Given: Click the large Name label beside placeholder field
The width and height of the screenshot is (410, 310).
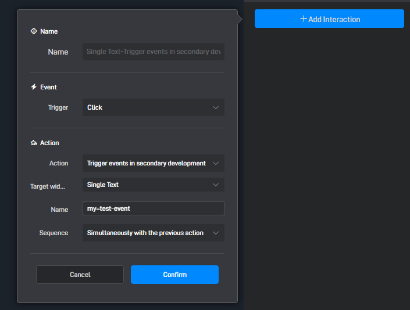Looking at the screenshot, I should [58, 52].
